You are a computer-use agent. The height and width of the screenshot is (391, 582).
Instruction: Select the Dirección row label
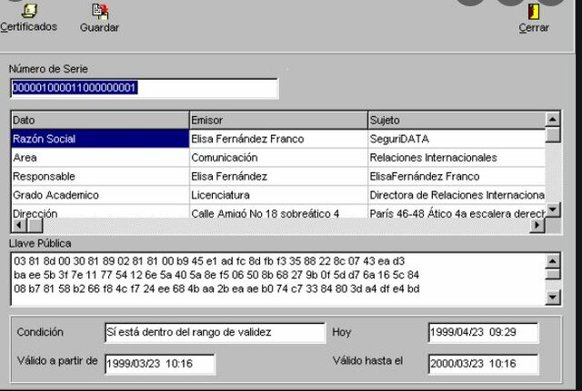(x=100, y=211)
